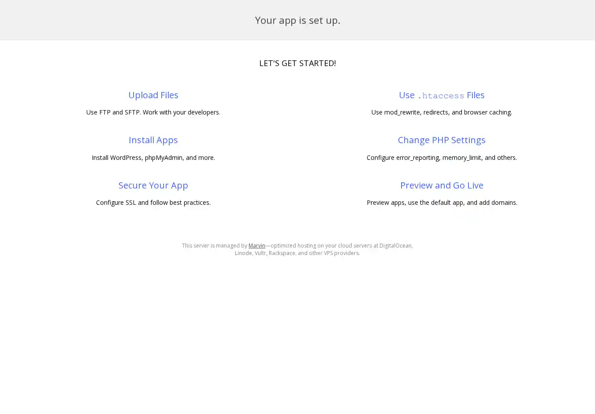The height and width of the screenshot is (414, 595).
Task: Open the Use .htaccess Files link
Action: [x=441, y=95]
